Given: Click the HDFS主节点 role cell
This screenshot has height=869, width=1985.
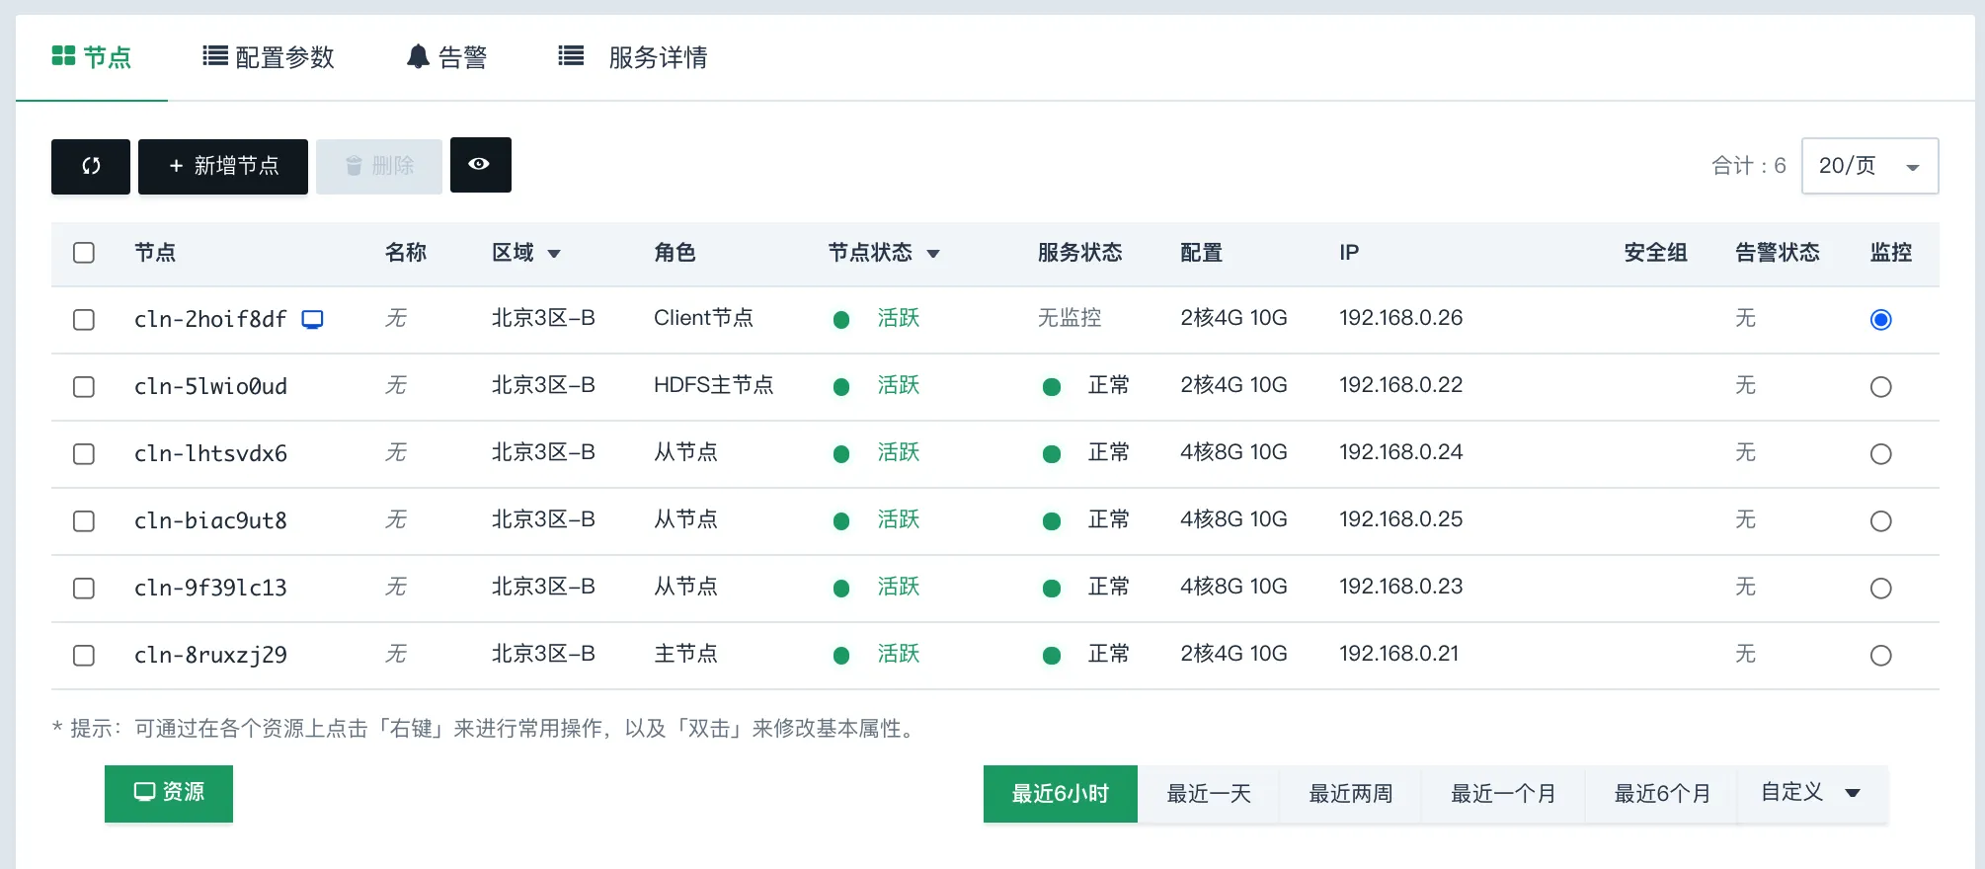Looking at the screenshot, I should pyautogui.click(x=713, y=385).
